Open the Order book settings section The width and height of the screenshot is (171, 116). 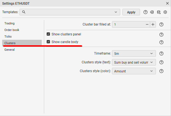coord(12,30)
